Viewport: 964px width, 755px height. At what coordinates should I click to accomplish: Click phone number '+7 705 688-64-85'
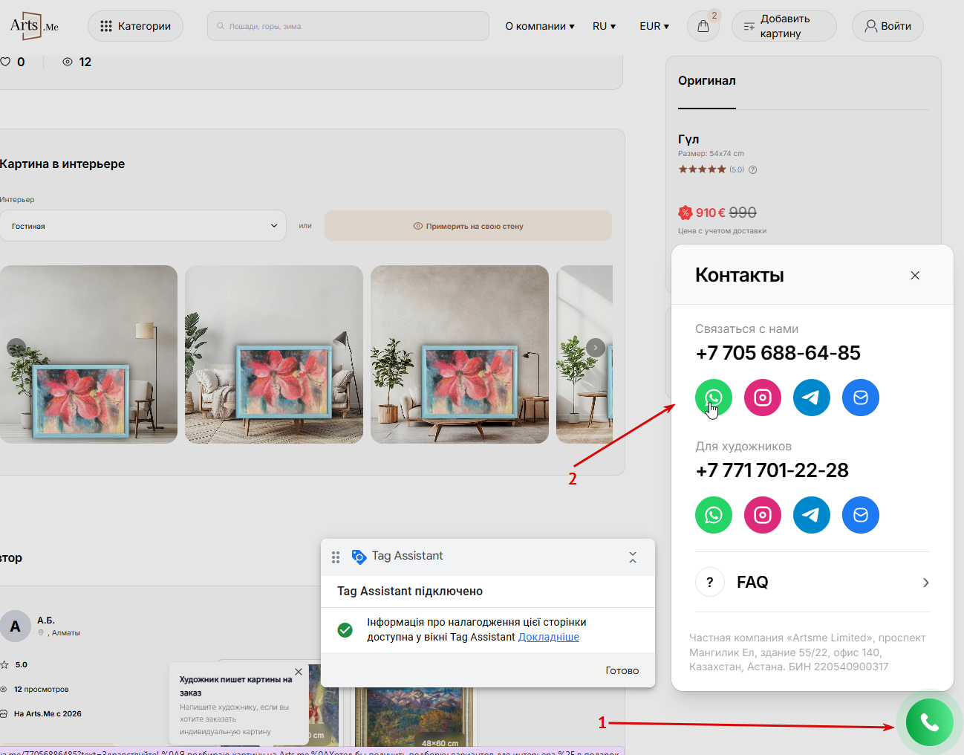pyautogui.click(x=778, y=353)
